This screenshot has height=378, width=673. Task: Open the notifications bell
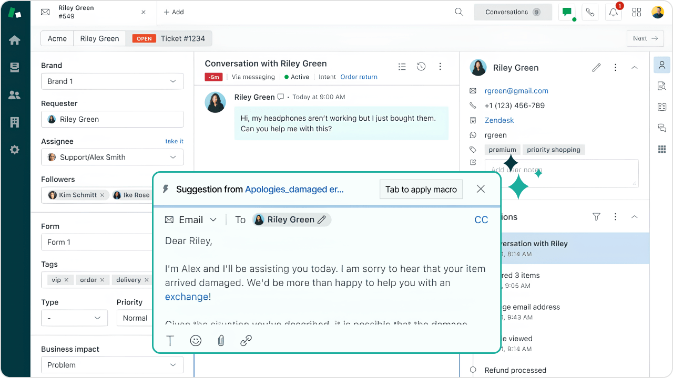613,12
